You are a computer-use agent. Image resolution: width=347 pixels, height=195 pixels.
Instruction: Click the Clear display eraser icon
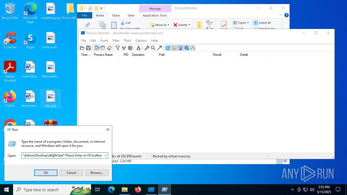coord(109,48)
